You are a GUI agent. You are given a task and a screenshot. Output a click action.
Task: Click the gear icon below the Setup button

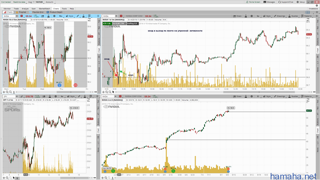pos(317,6)
